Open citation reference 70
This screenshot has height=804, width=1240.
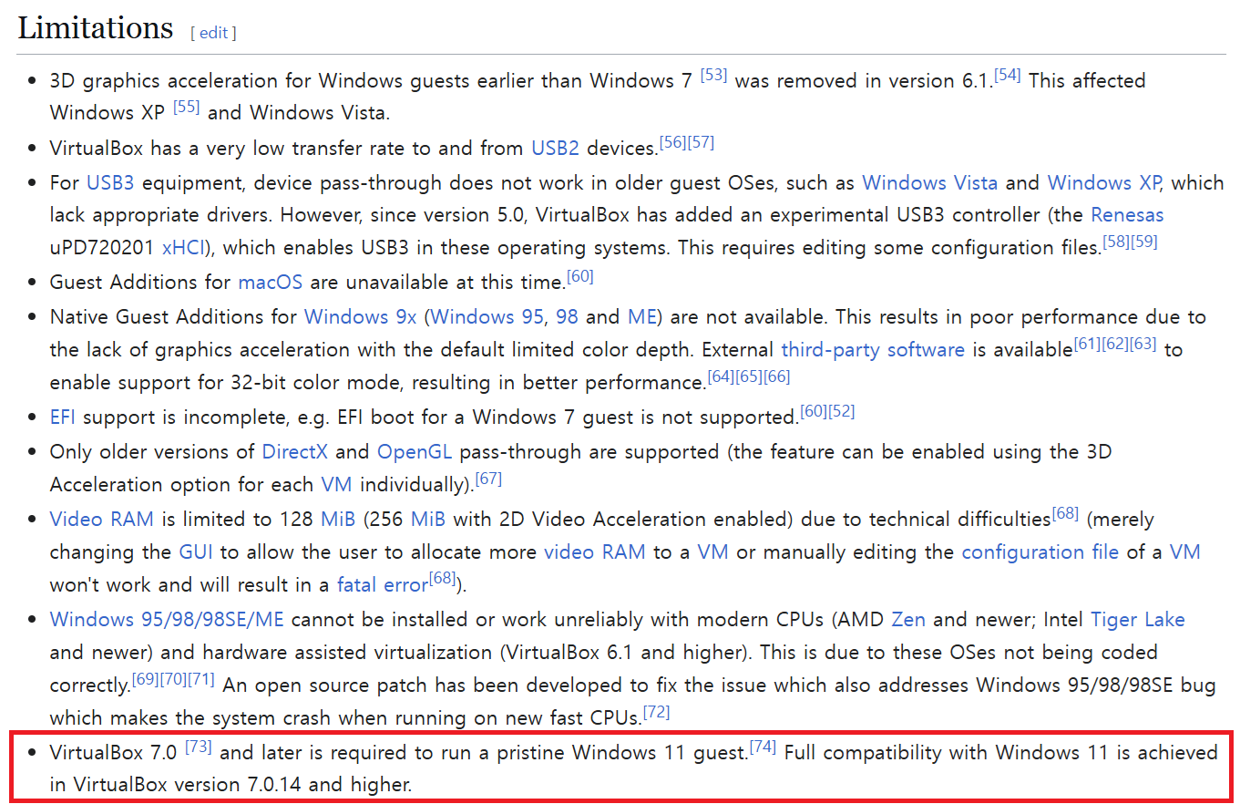click(x=174, y=679)
